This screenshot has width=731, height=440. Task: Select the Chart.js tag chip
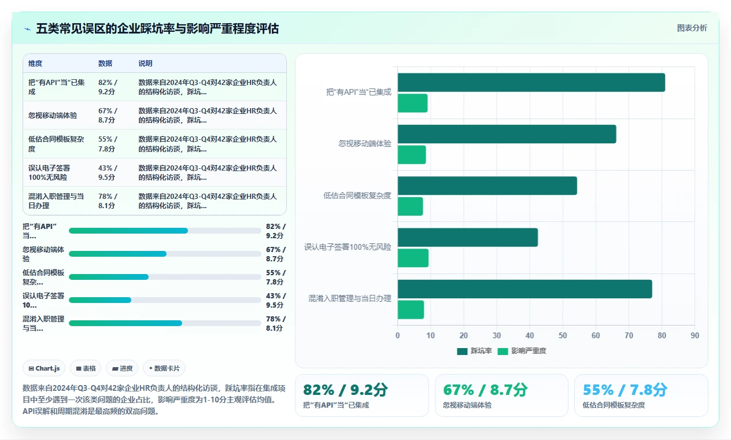coord(44,368)
